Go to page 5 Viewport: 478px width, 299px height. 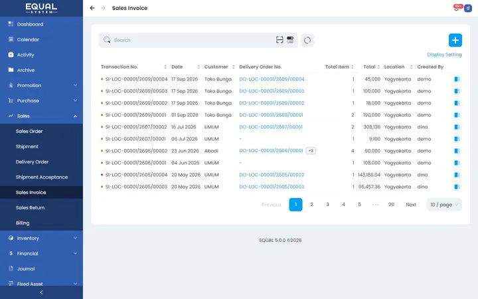359,205
